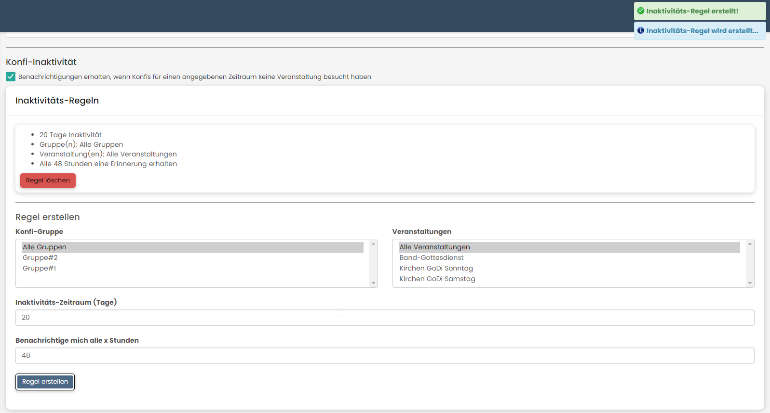Select Kirchen GoDi Sonntag option
Viewport: 770px width, 413px height.
569,268
